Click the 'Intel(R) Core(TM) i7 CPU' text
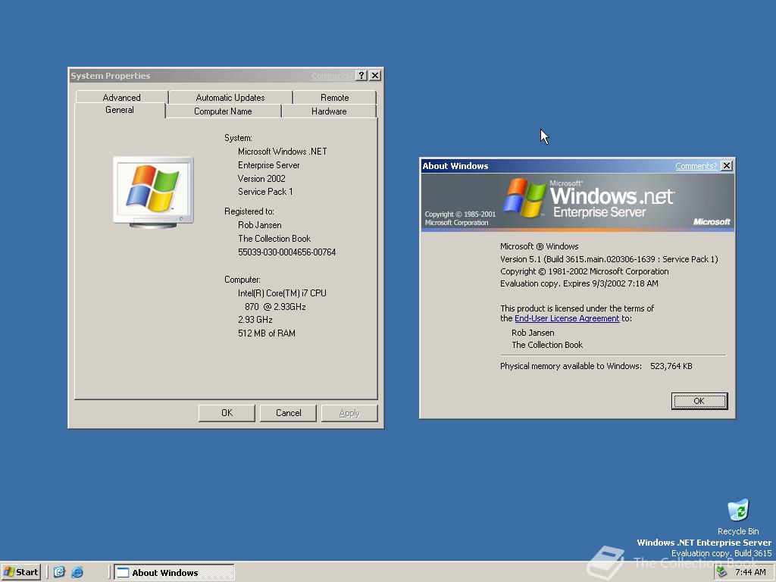Viewport: 776px width, 582px height. pyautogui.click(x=282, y=293)
